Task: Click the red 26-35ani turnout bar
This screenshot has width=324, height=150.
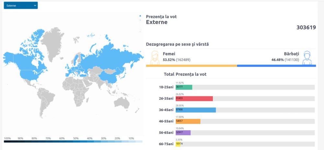Action: click(x=194, y=98)
